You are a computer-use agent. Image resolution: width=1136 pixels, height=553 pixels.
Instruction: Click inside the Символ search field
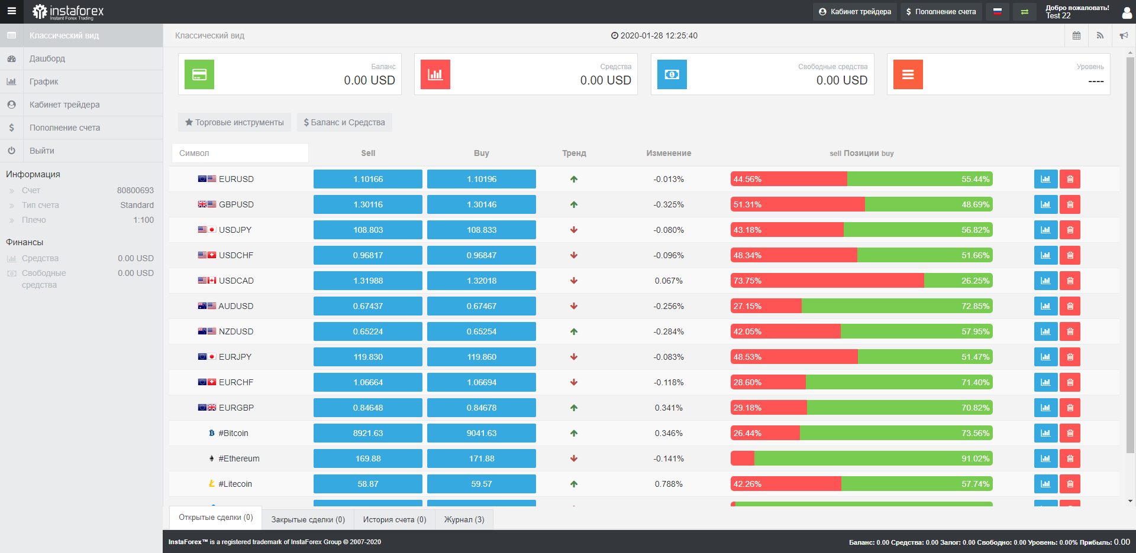[239, 153]
